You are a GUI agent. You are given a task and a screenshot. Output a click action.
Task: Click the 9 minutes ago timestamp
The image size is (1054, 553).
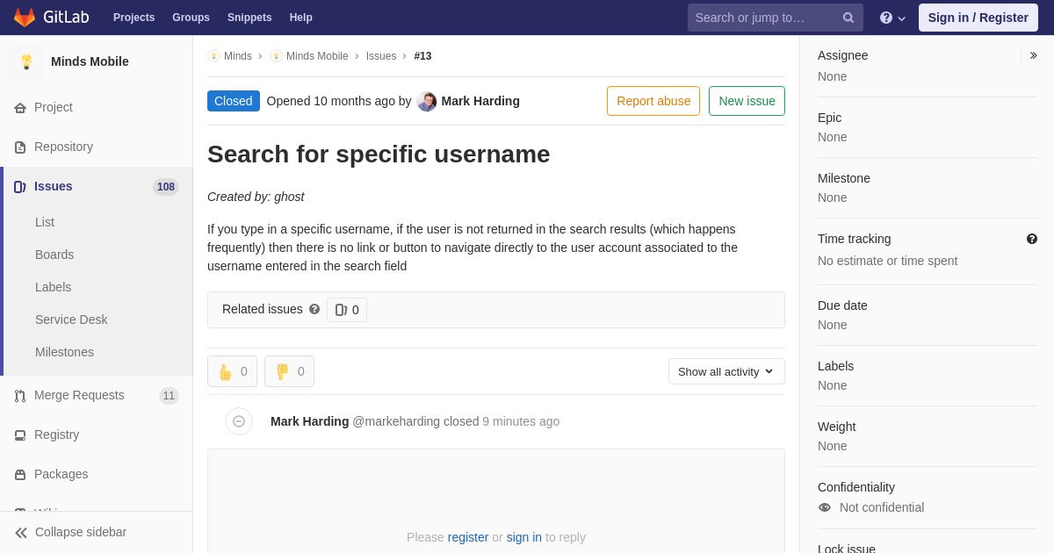tap(521, 421)
